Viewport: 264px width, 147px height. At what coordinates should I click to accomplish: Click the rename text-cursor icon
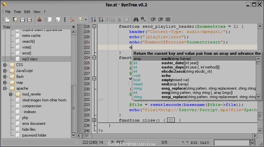pyautogui.click(x=65, y=20)
